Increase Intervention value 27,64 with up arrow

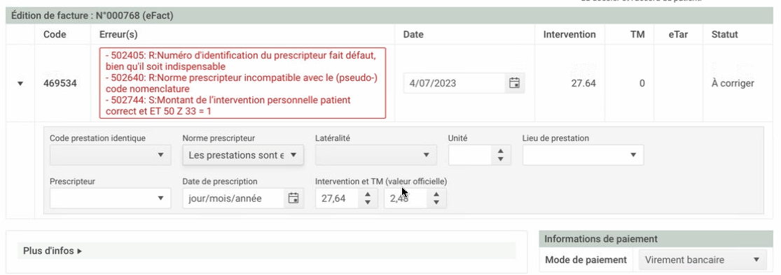368,195
